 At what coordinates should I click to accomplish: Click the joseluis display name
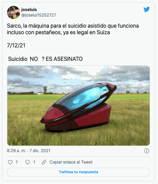tap(29, 9)
